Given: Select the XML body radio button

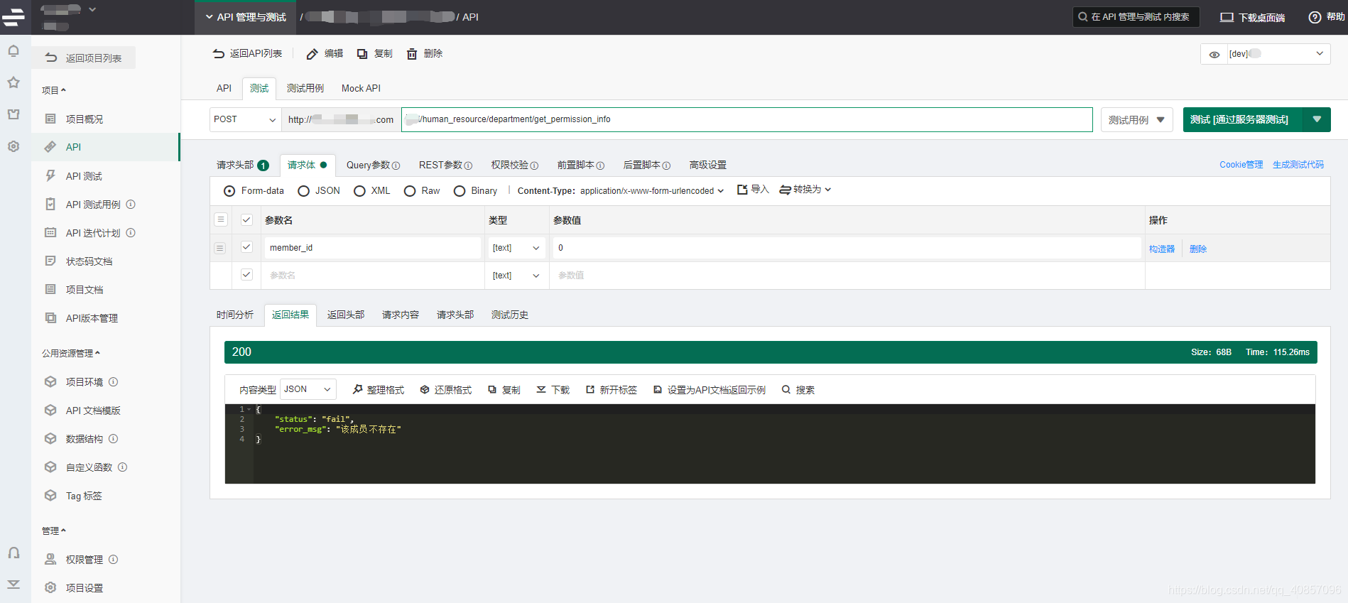Looking at the screenshot, I should point(359,191).
